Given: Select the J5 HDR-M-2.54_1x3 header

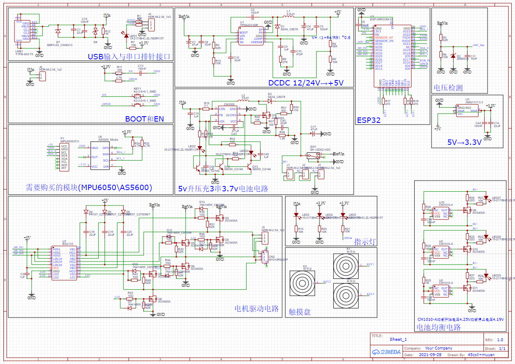Looking at the screenshot, I should (x=264, y=239).
